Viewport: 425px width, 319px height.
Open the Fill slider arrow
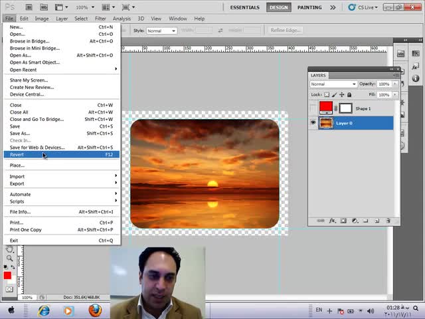tap(395, 94)
